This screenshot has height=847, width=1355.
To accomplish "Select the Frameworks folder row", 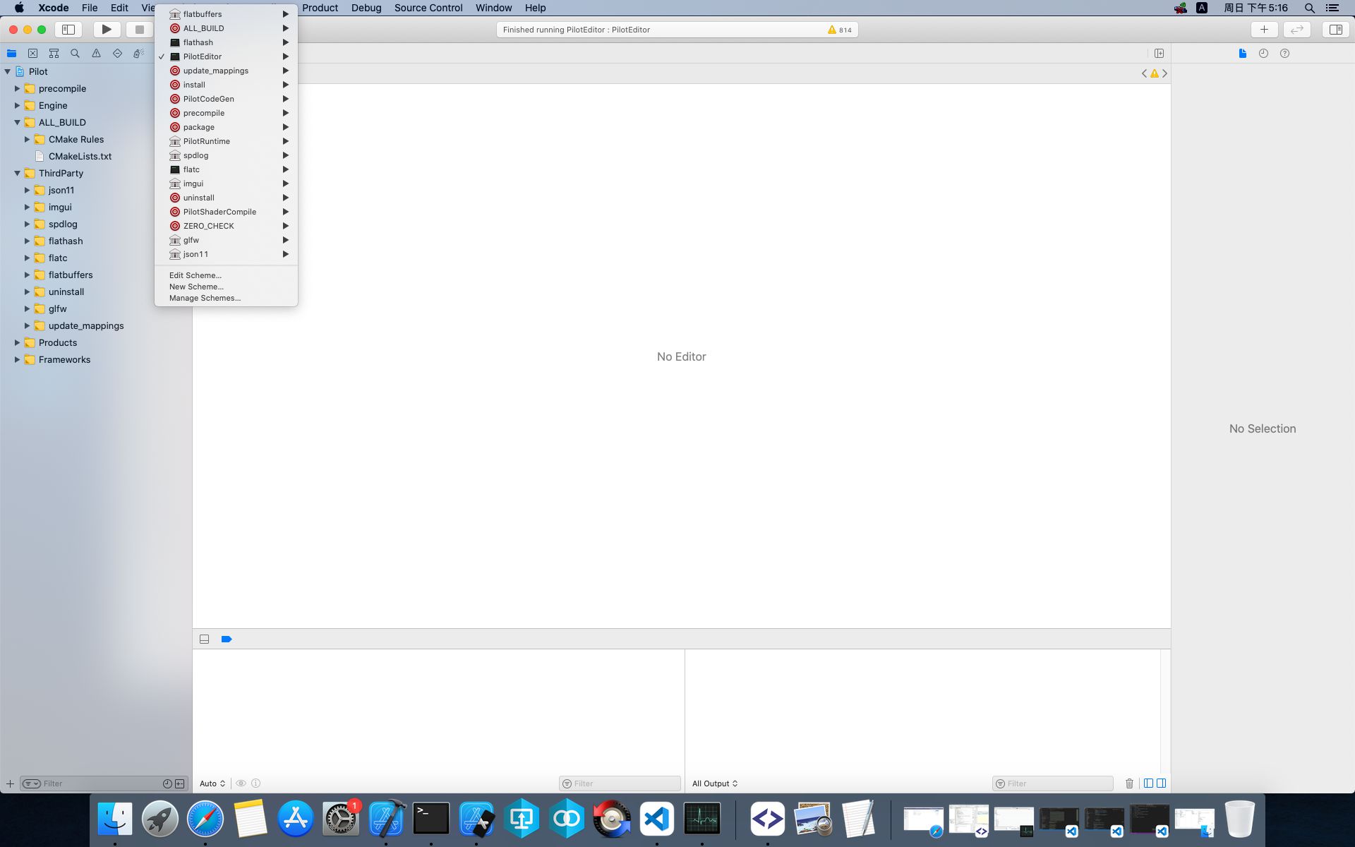I will (x=96, y=359).
